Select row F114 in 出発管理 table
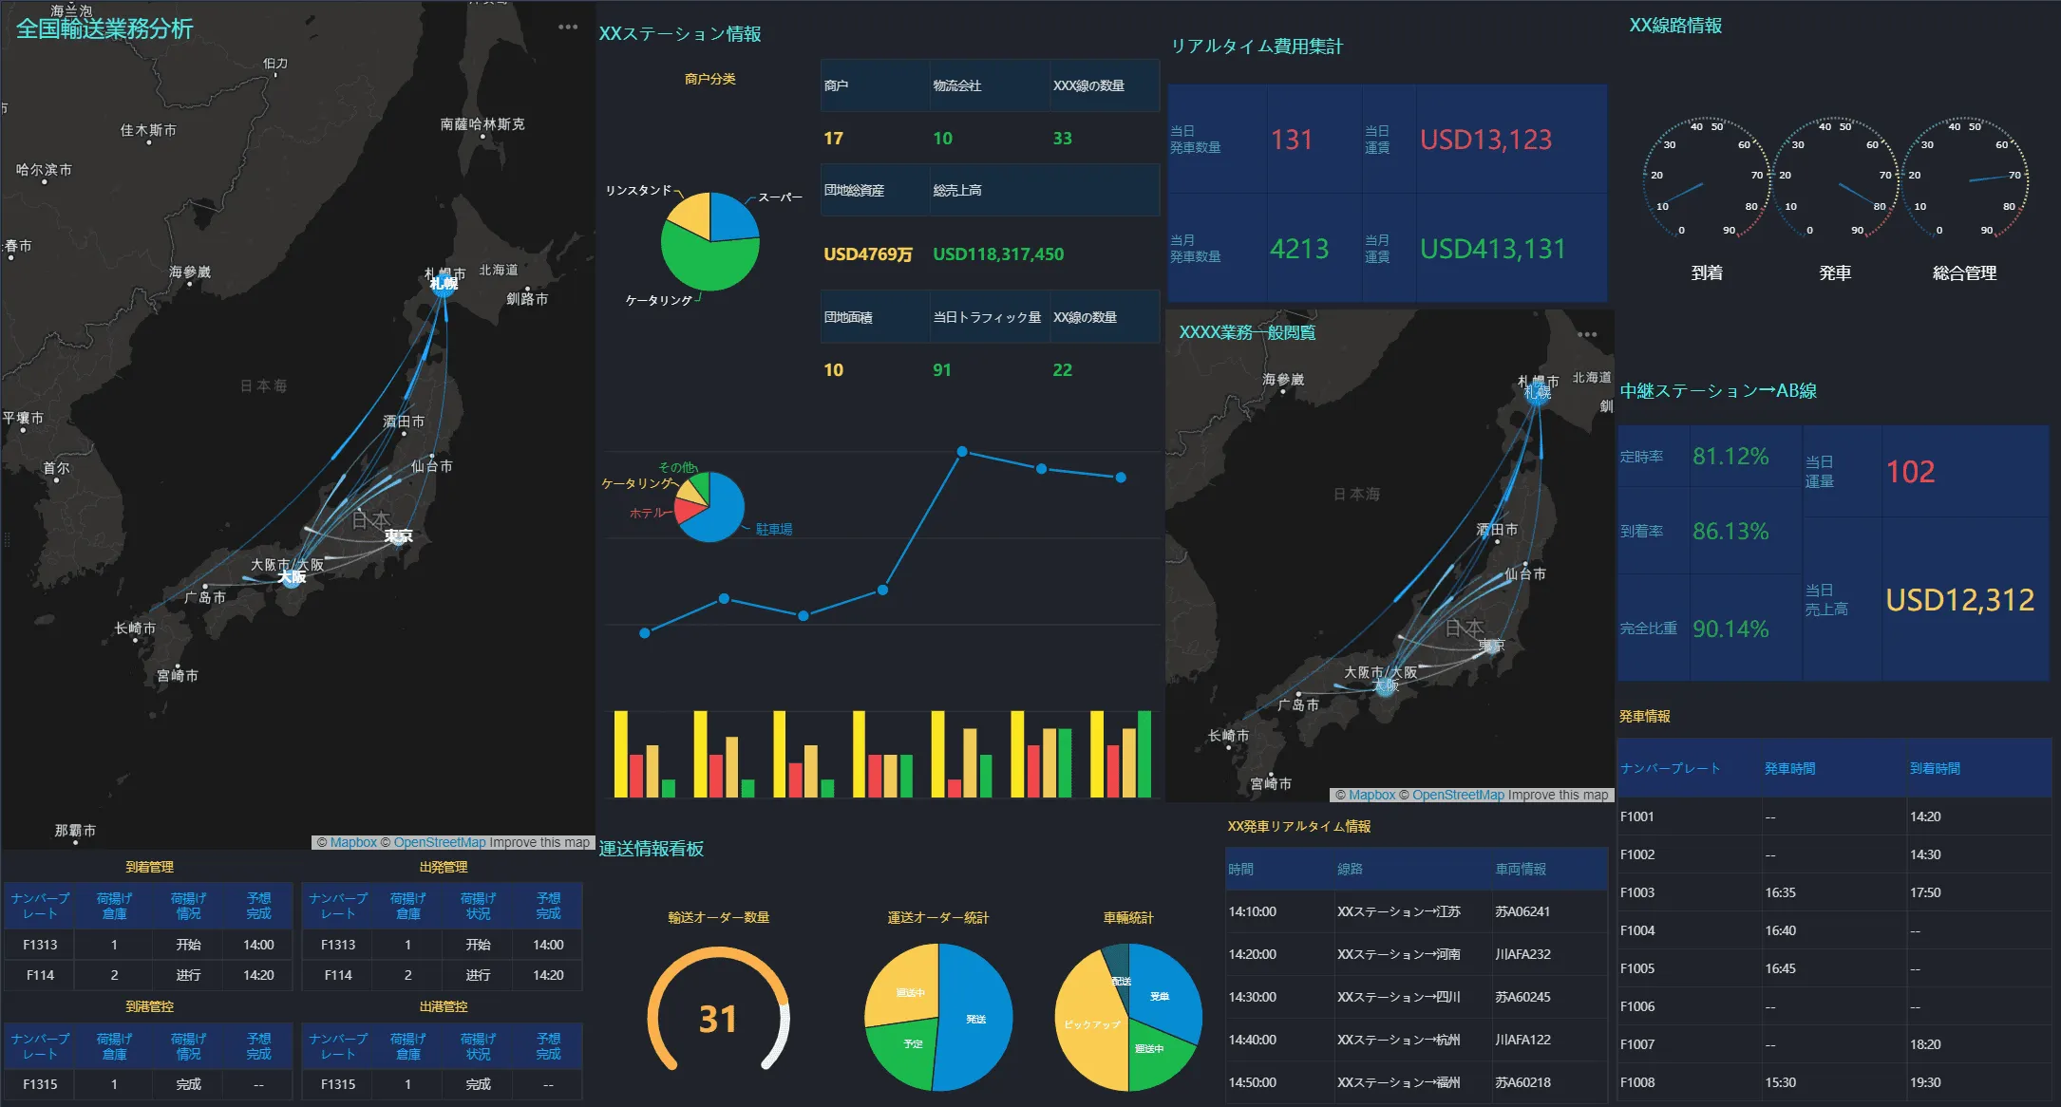 442,975
